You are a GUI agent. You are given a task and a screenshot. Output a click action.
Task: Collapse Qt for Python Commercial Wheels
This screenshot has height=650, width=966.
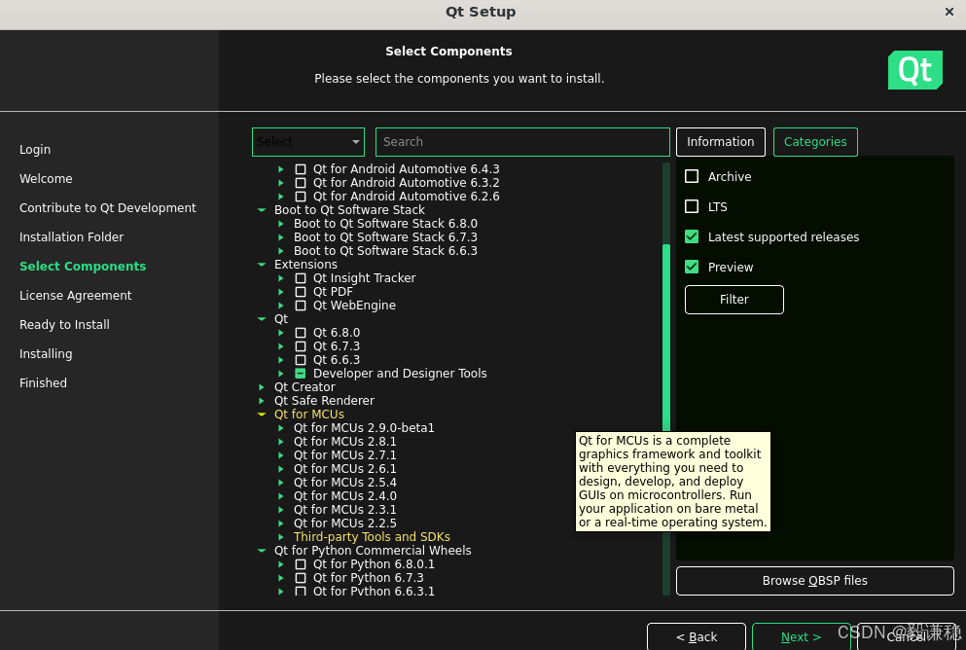coord(262,550)
